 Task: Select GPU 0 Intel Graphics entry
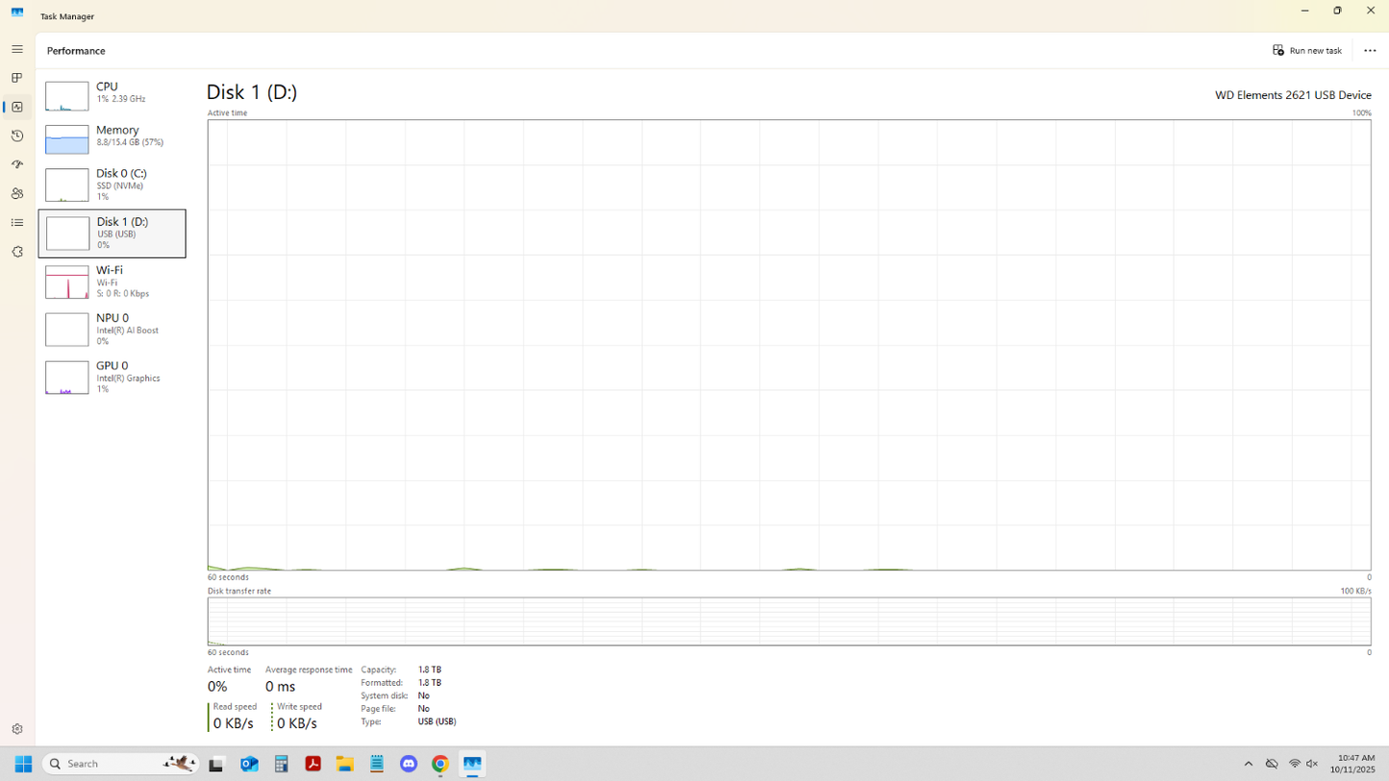click(x=112, y=377)
